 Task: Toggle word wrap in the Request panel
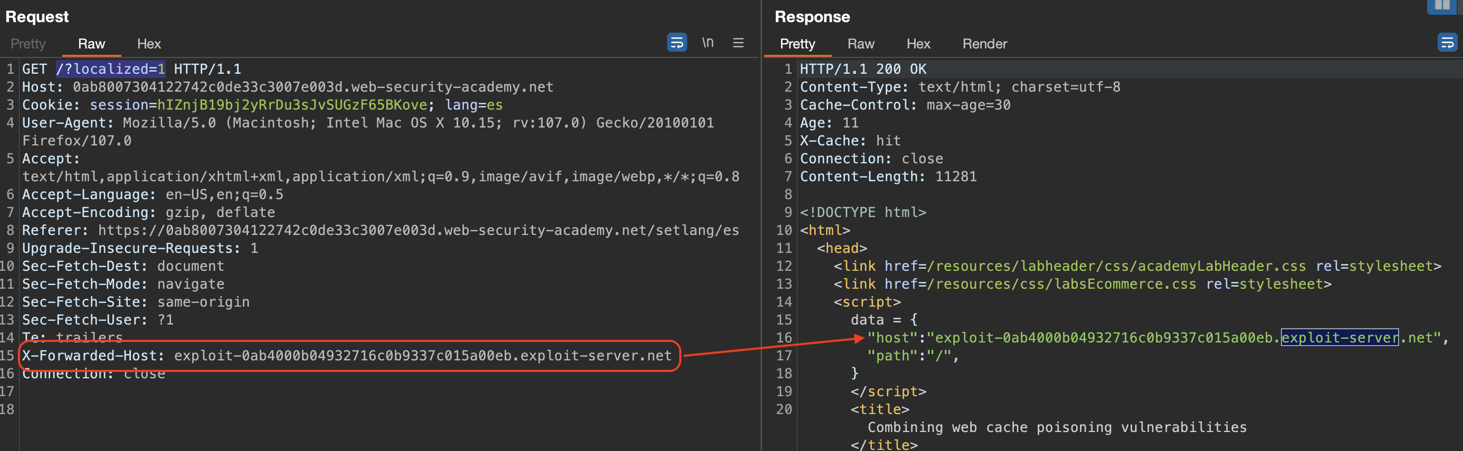click(677, 43)
